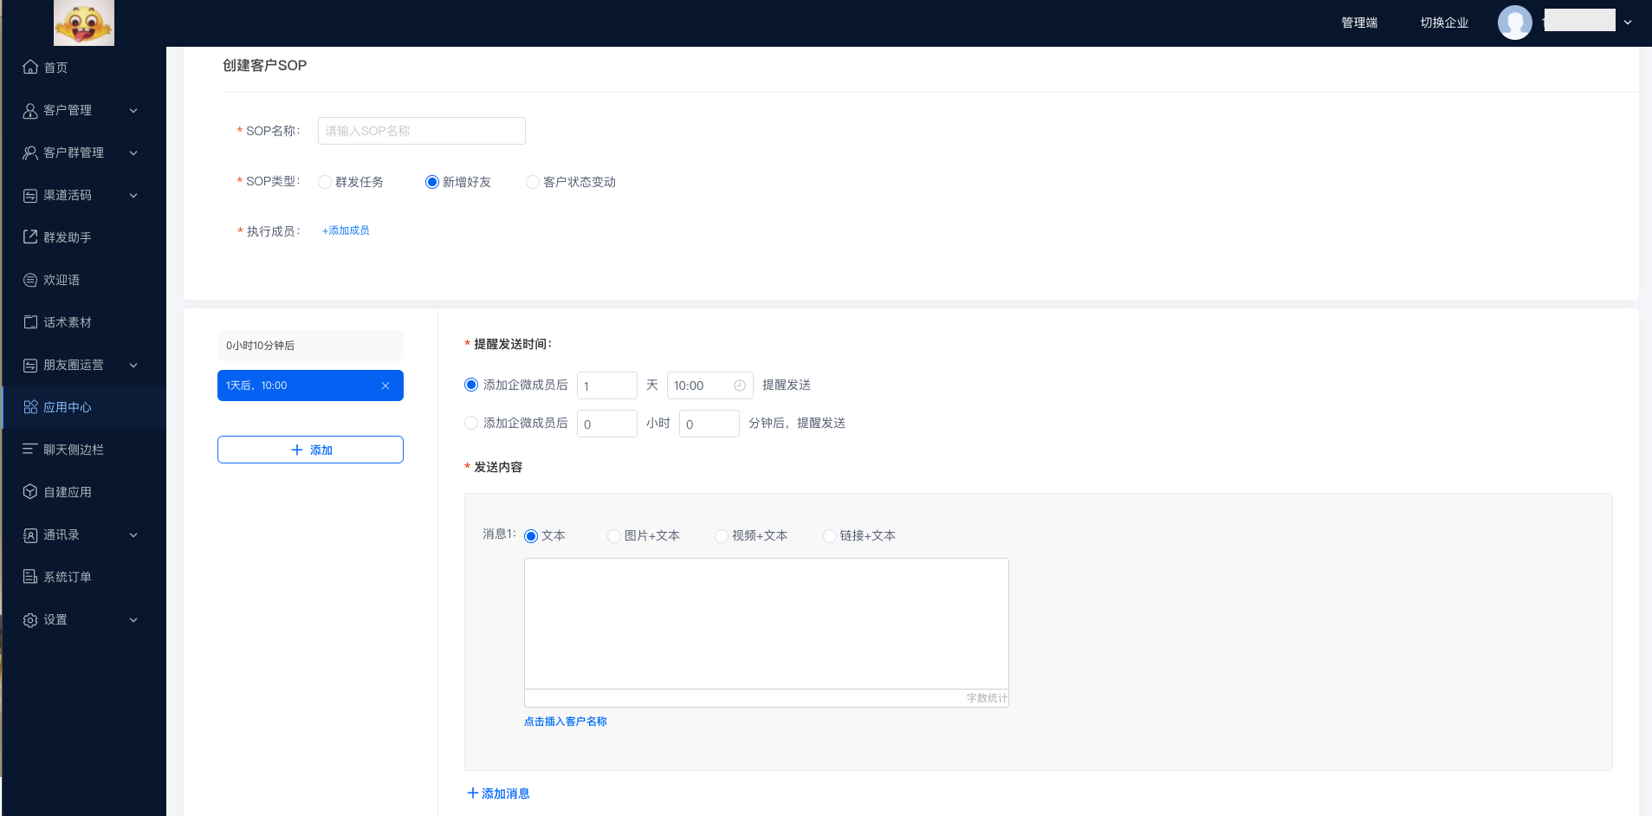Open the 10:00 time picker field
The height and width of the screenshot is (816, 1652).
(710, 385)
